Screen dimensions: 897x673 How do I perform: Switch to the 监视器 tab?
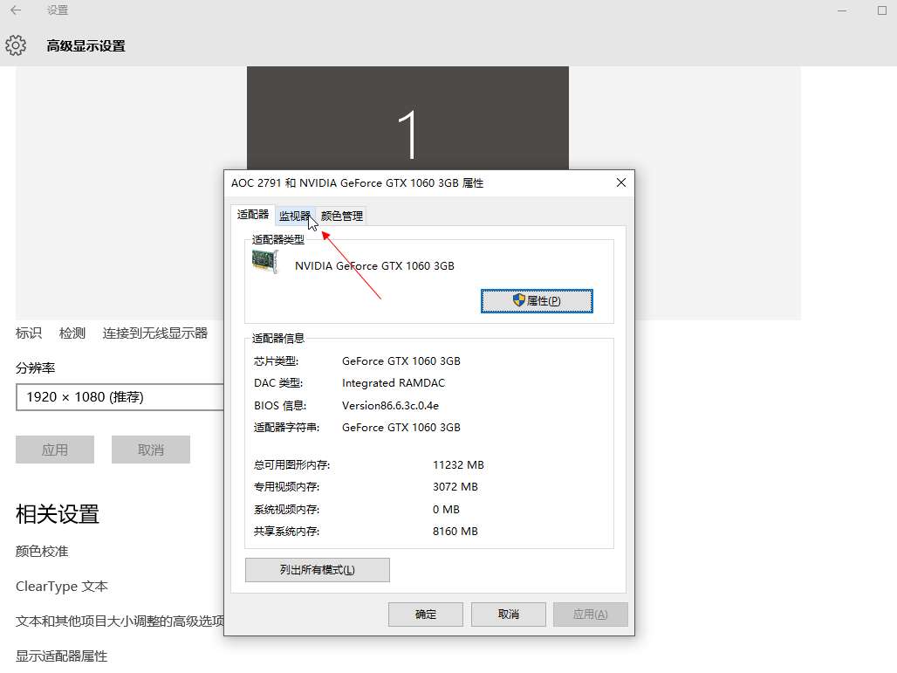point(294,216)
